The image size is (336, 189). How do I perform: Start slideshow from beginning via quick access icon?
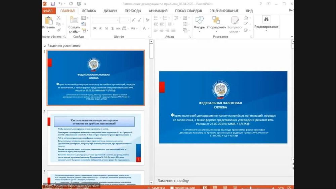click(x=79, y=4)
